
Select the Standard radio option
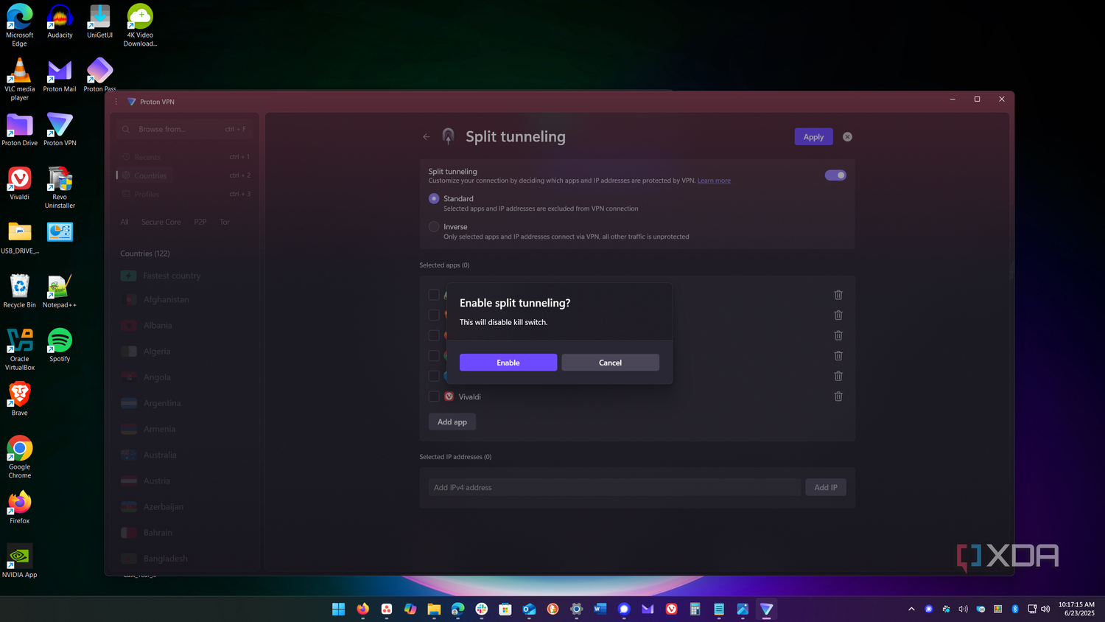(434, 198)
